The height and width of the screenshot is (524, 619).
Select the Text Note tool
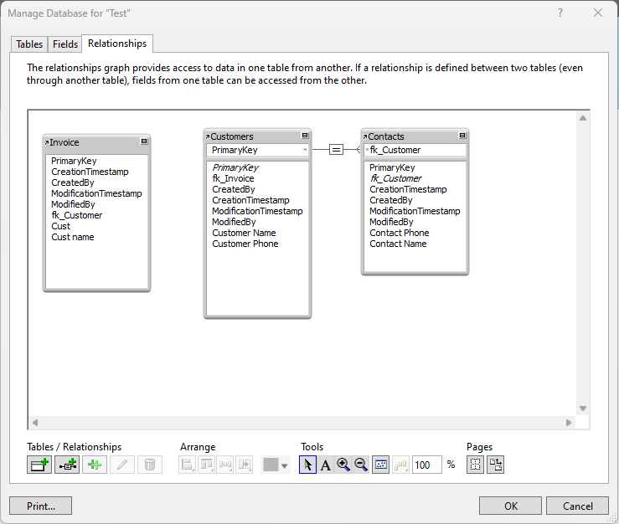(326, 465)
